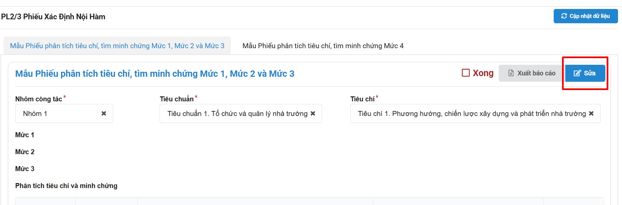Click the refresh icon beside Cập nhật dữ liệu

coord(564,16)
